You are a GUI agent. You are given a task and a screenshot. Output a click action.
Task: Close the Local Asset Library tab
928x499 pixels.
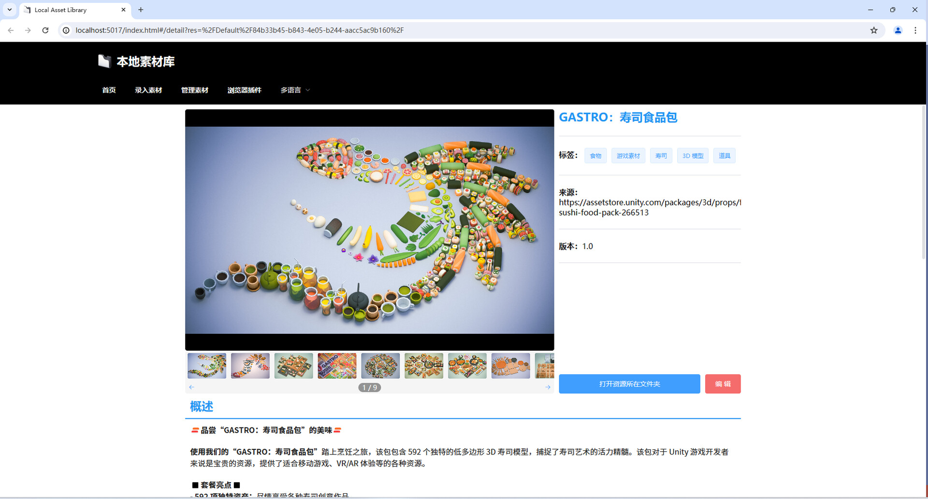[123, 10]
